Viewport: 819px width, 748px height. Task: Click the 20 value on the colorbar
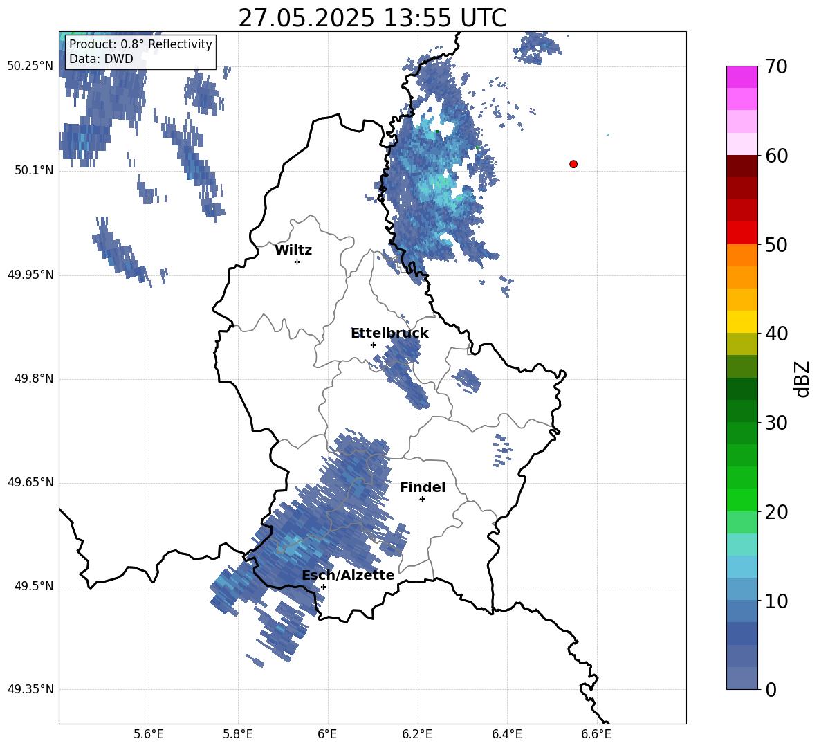[x=776, y=512]
